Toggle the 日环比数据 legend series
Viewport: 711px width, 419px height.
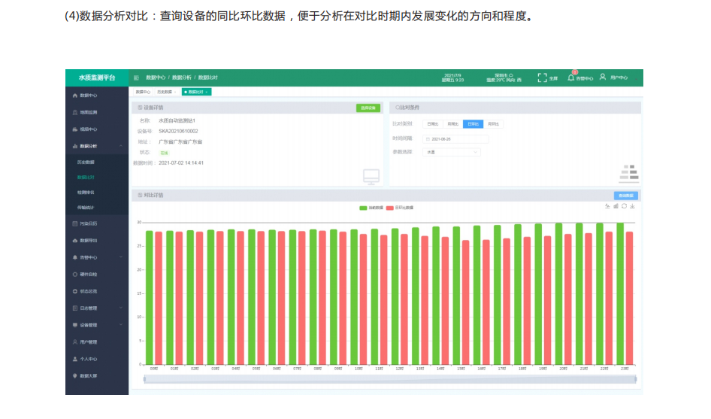pos(400,208)
